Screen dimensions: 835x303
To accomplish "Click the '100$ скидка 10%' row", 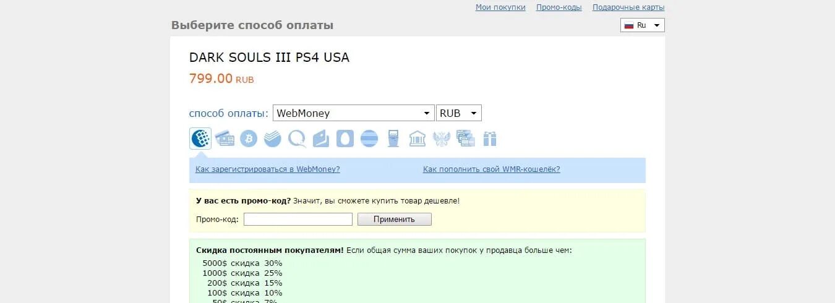I will pyautogui.click(x=244, y=292).
